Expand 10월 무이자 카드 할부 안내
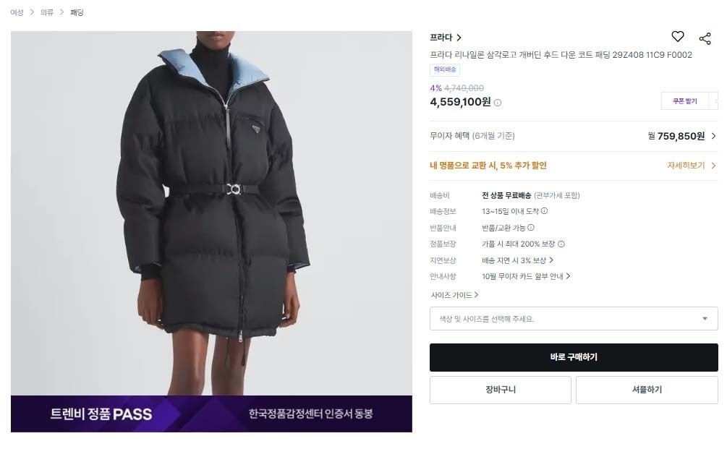The width and height of the screenshot is (727, 449). (526, 276)
